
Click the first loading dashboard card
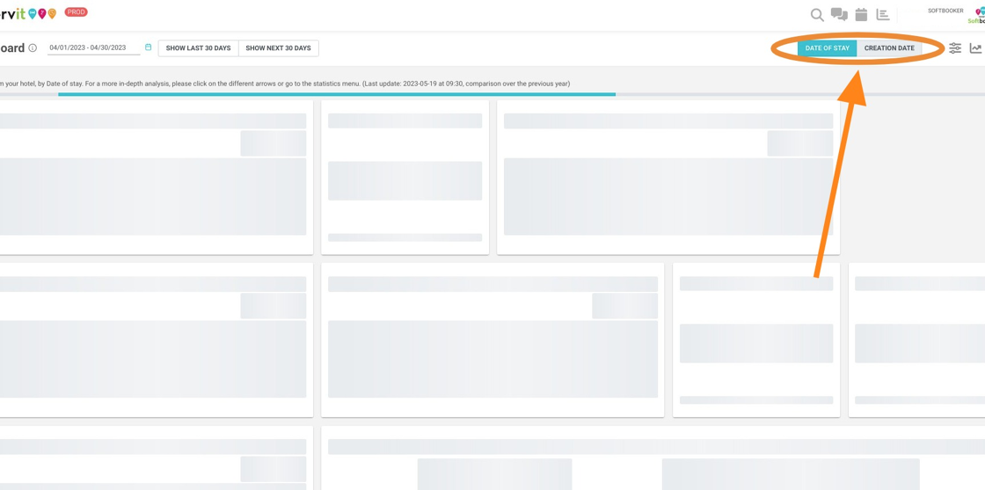pyautogui.click(x=155, y=178)
